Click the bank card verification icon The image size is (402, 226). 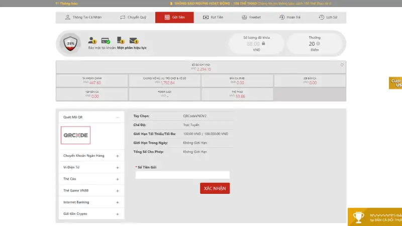pos(106,40)
